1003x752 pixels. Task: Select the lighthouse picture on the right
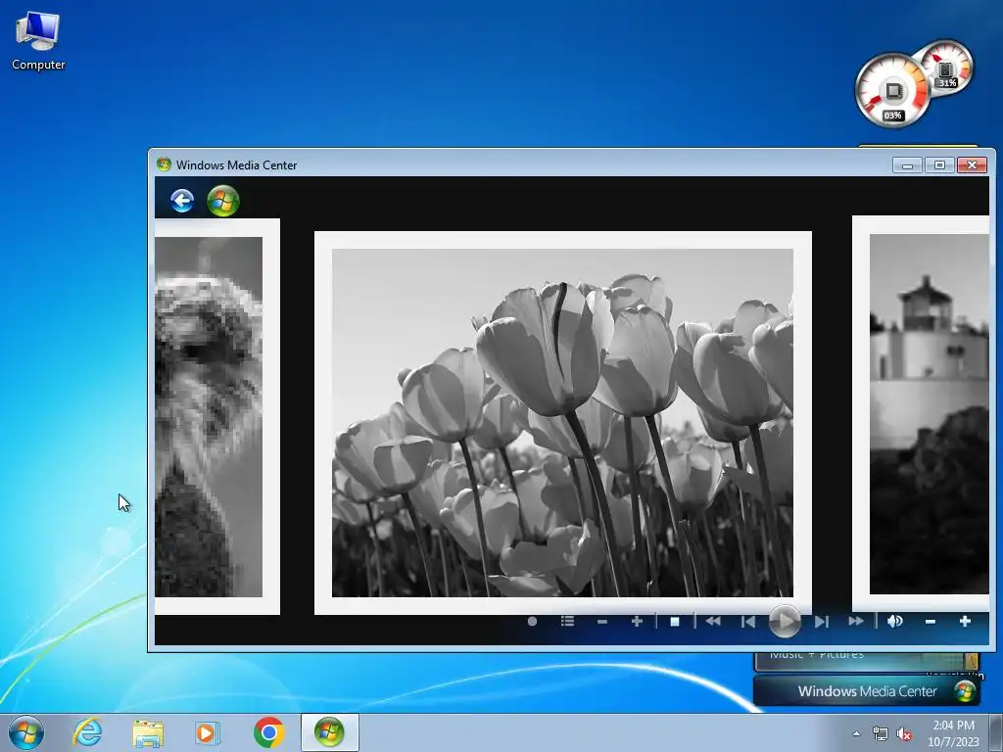coord(921,413)
